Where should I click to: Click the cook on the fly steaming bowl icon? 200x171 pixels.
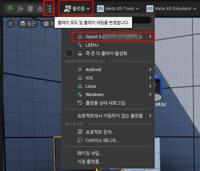(x=80, y=53)
